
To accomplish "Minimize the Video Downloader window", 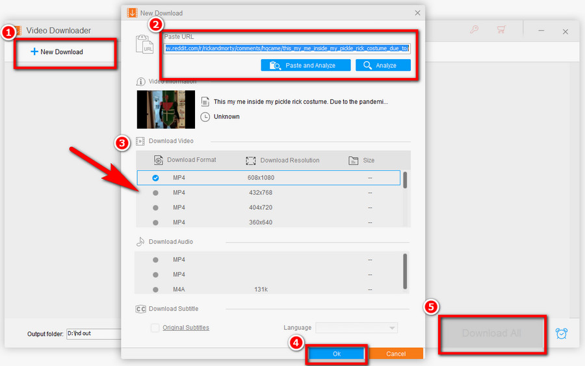I will [x=541, y=31].
